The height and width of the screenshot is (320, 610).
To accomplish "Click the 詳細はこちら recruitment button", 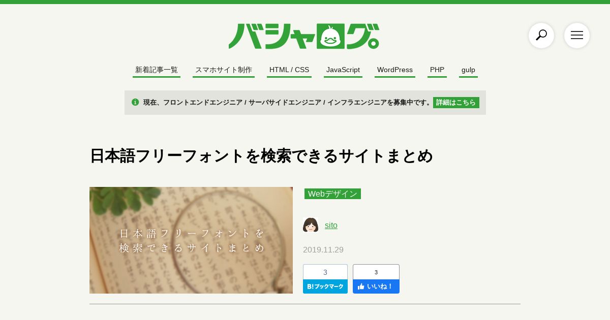I will pyautogui.click(x=456, y=103).
